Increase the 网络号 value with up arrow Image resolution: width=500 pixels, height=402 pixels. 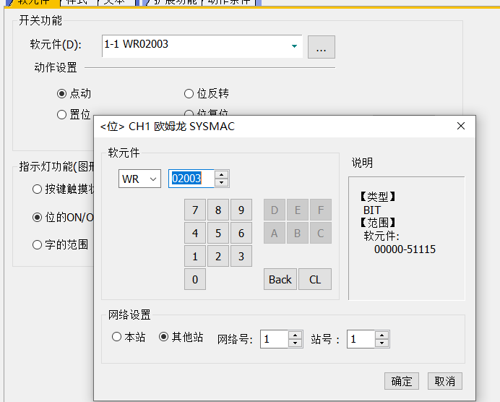pyautogui.click(x=295, y=335)
